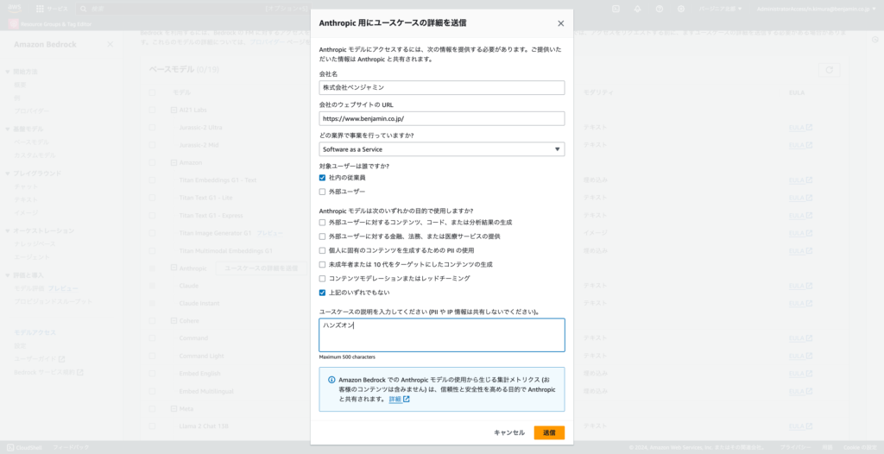
Task: Close the Amazon Bedrock side navigation
Action: coord(110,45)
